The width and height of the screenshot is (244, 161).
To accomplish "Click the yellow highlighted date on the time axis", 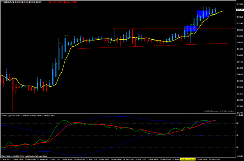I will click(187, 159).
